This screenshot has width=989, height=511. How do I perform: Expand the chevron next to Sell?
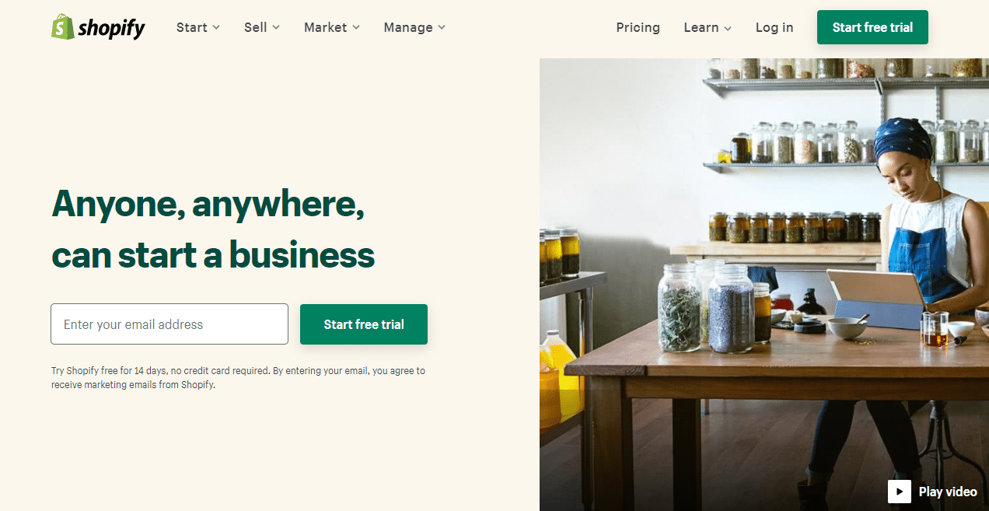click(276, 28)
